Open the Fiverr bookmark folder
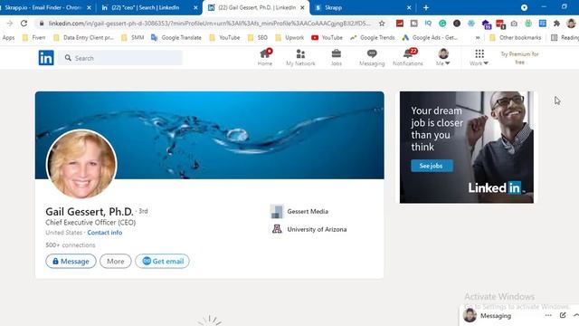The width and height of the screenshot is (579, 326). click(x=34, y=38)
